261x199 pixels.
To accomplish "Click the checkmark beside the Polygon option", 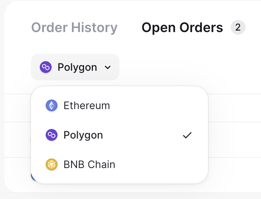I will point(187,135).
